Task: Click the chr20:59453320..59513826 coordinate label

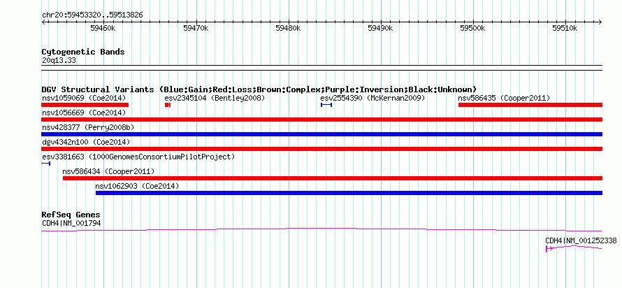Action: click(x=92, y=15)
